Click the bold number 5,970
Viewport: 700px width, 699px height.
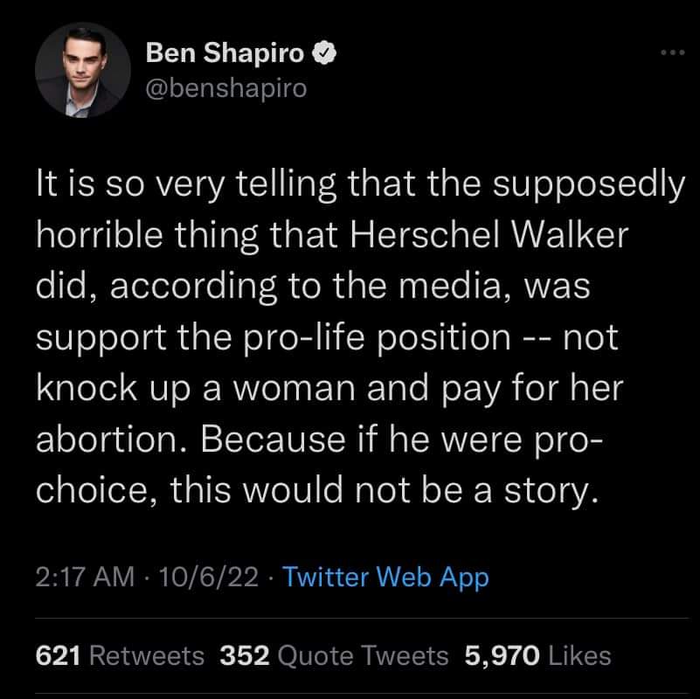502,654
